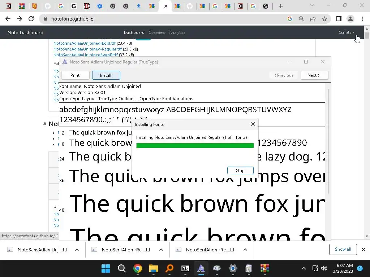The width and height of the screenshot is (370, 277).
Task: Open the Chrome side panel
Action: coord(339,19)
